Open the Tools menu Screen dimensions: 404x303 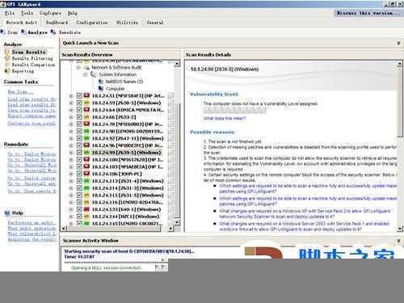click(27, 13)
